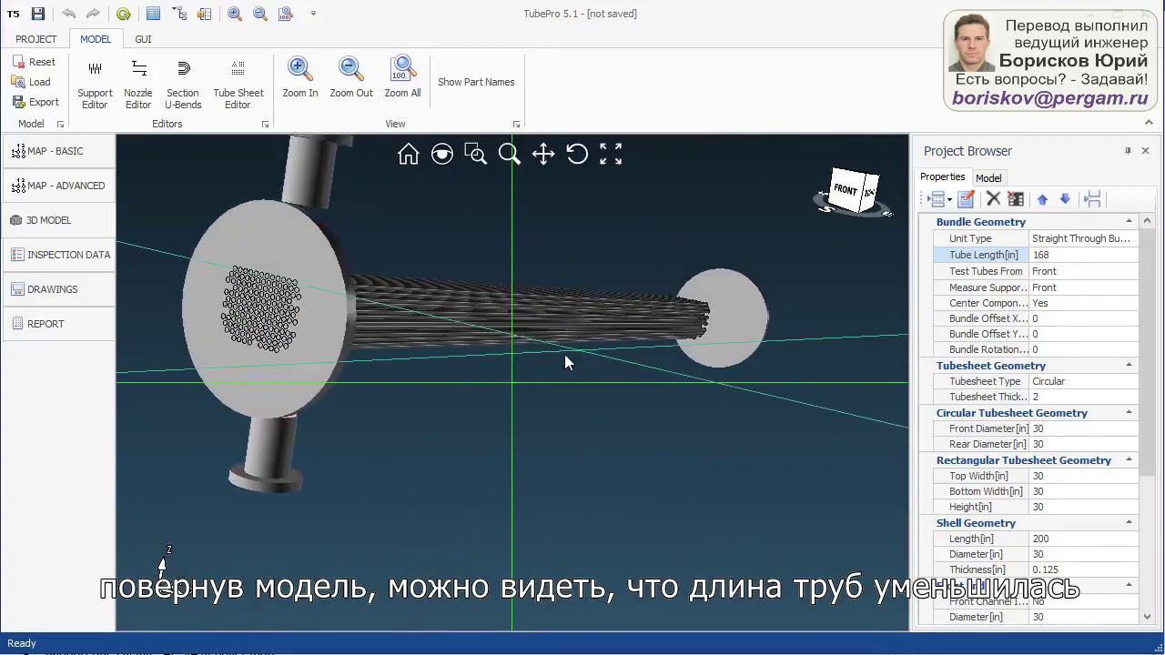This screenshot has width=1165, height=655.
Task: Open the Section U-Bends editor
Action: click(x=183, y=85)
